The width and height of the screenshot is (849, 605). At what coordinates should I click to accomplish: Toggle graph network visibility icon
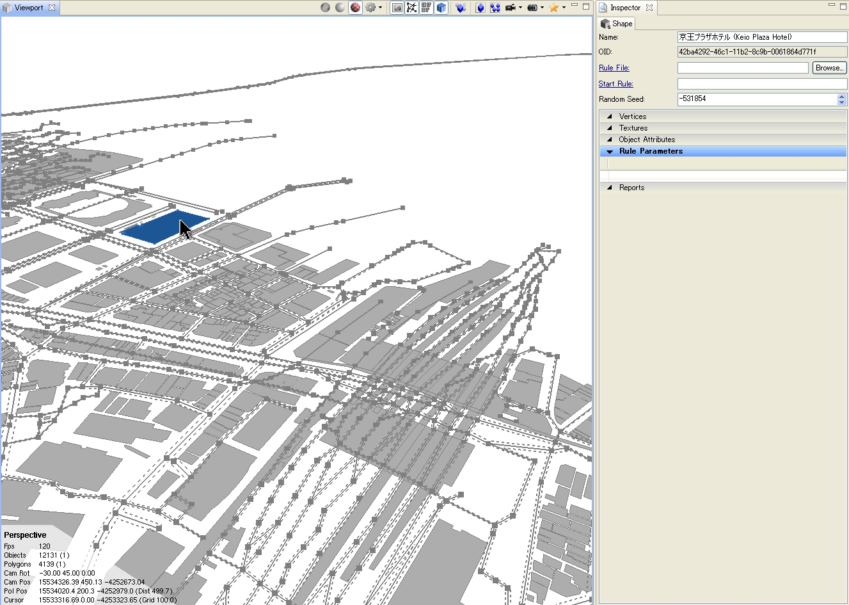tap(411, 8)
